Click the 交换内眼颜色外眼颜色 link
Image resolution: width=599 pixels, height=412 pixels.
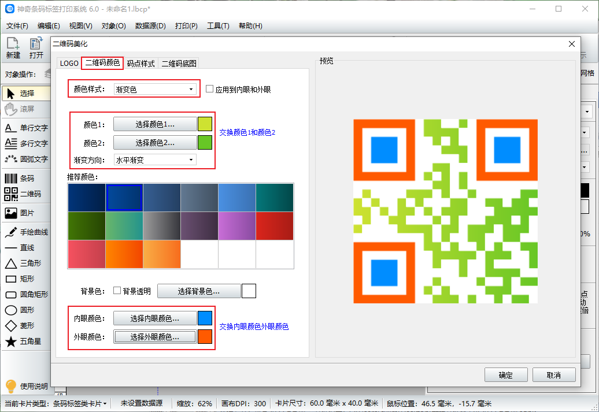(x=254, y=326)
